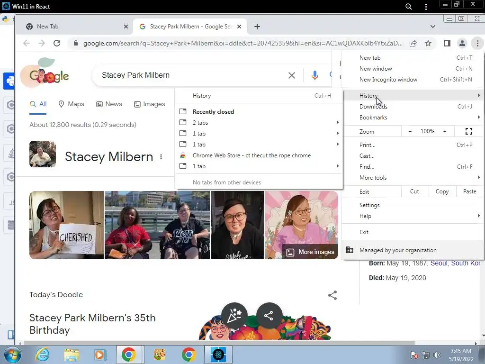485x364 pixels.
Task: Click the speaker volume tray icon
Action: pyautogui.click(x=437, y=355)
